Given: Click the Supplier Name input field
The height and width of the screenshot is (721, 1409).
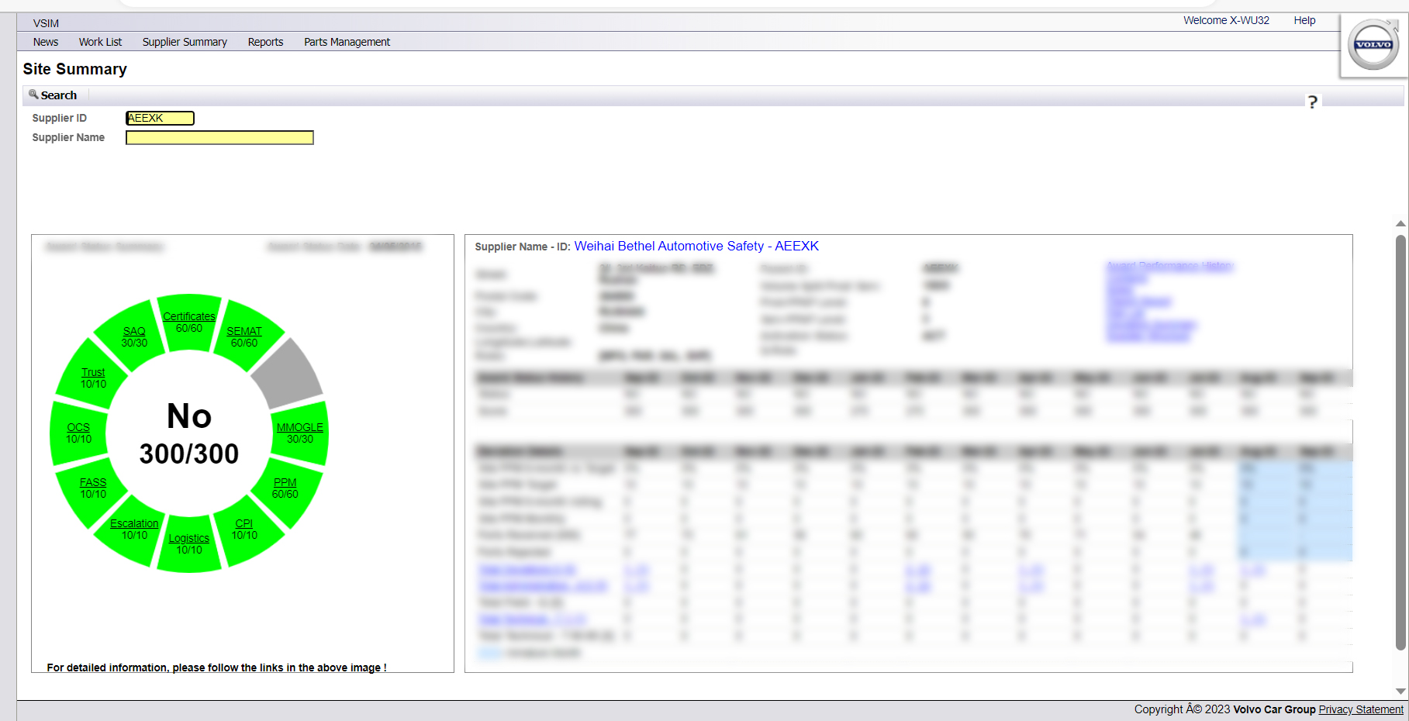Looking at the screenshot, I should (x=219, y=138).
